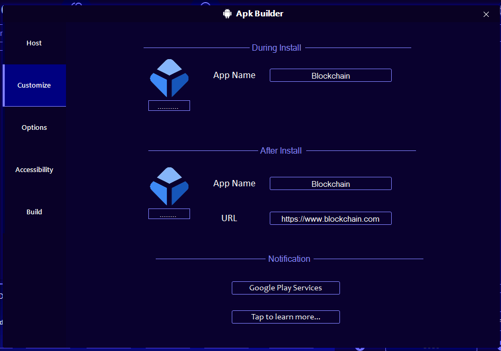
Task: Close the Apk Builder window
Action: point(486,14)
